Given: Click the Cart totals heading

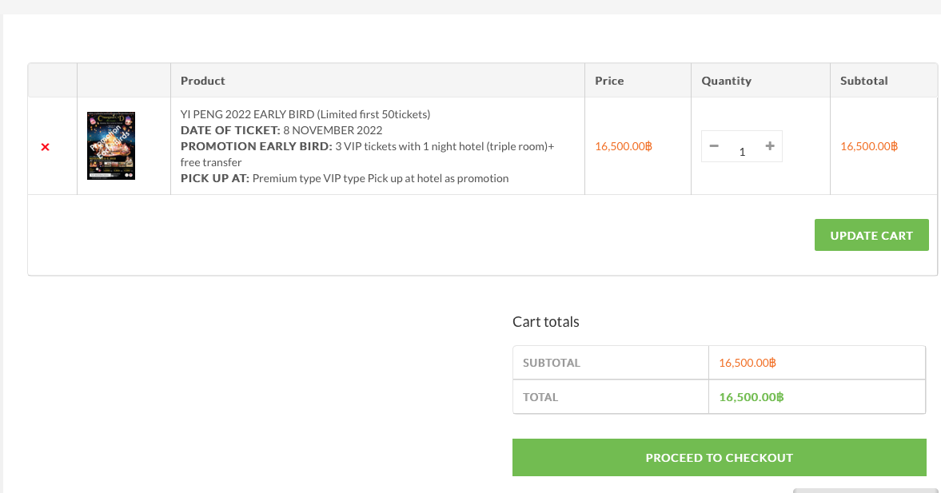Looking at the screenshot, I should coord(545,321).
